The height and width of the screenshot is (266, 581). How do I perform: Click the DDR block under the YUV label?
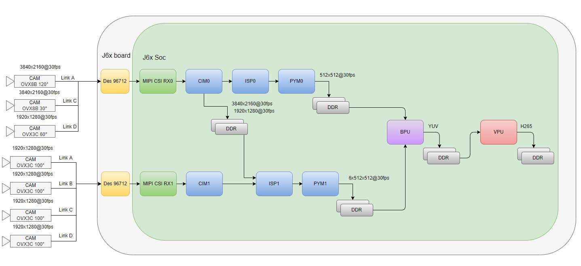(443, 158)
